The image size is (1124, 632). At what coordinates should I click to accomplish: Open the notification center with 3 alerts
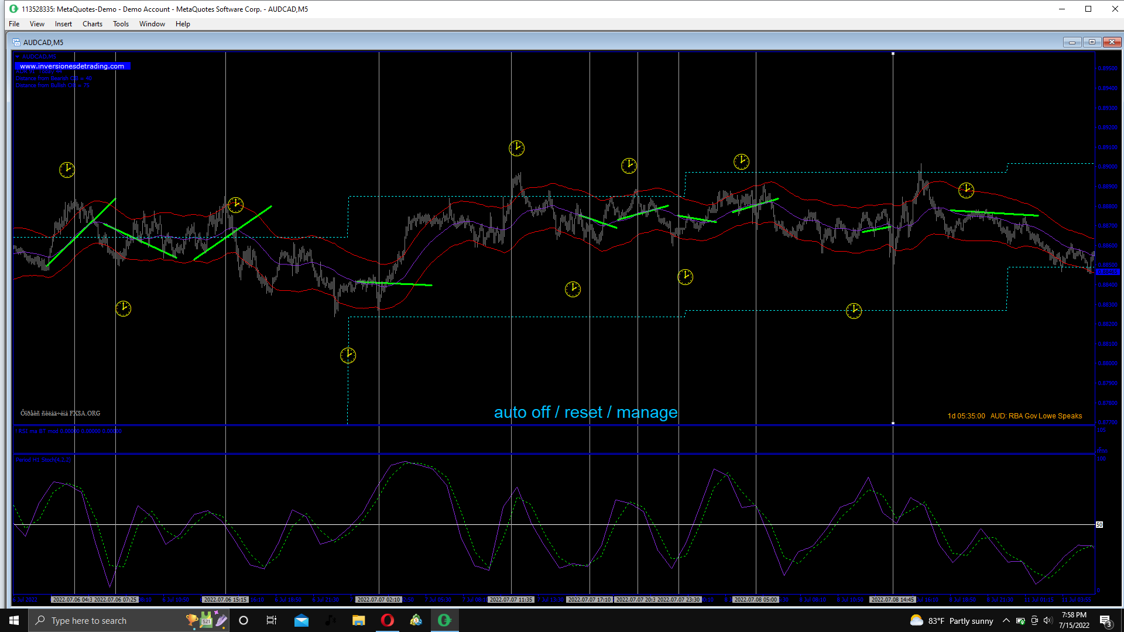point(1105,621)
